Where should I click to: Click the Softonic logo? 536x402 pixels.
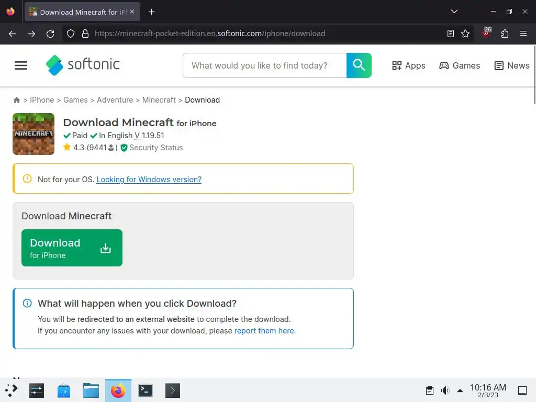[x=83, y=65]
